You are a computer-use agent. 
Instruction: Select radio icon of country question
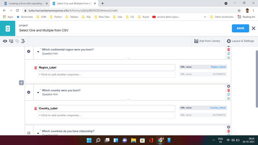pyautogui.click(x=29, y=92)
